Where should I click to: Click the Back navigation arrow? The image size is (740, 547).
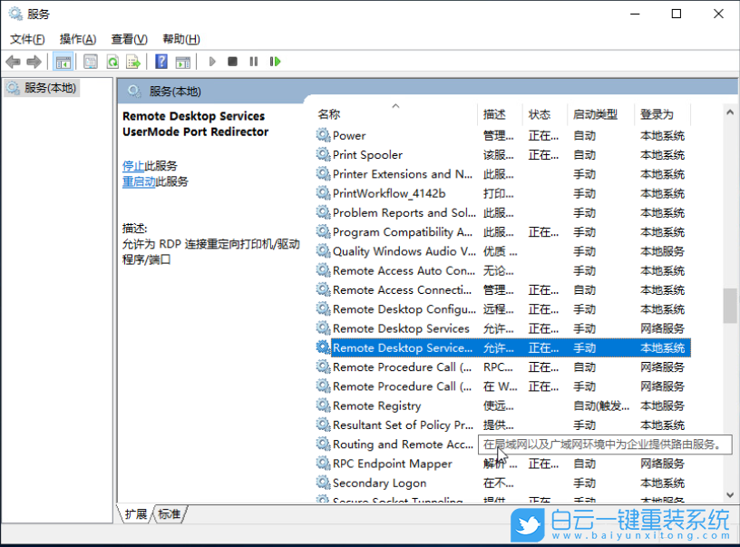pyautogui.click(x=13, y=61)
